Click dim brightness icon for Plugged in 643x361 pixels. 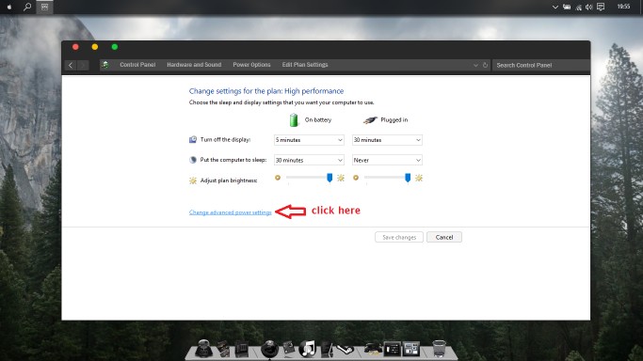(x=356, y=178)
